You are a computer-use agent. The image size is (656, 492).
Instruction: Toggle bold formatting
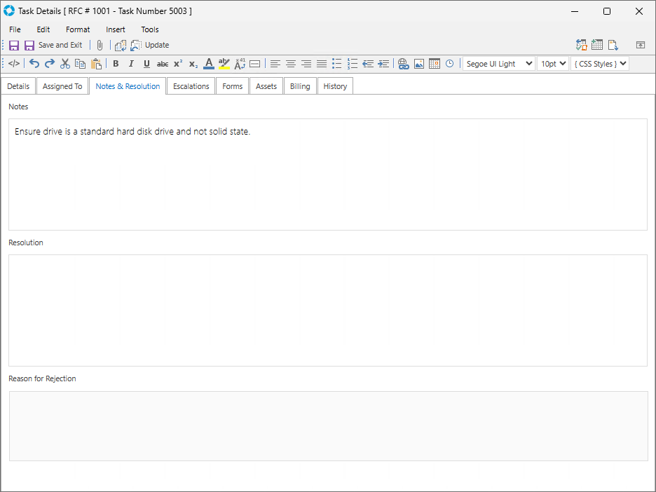click(116, 64)
